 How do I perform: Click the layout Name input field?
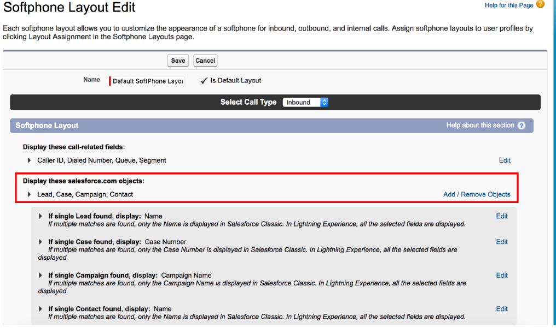coord(147,81)
